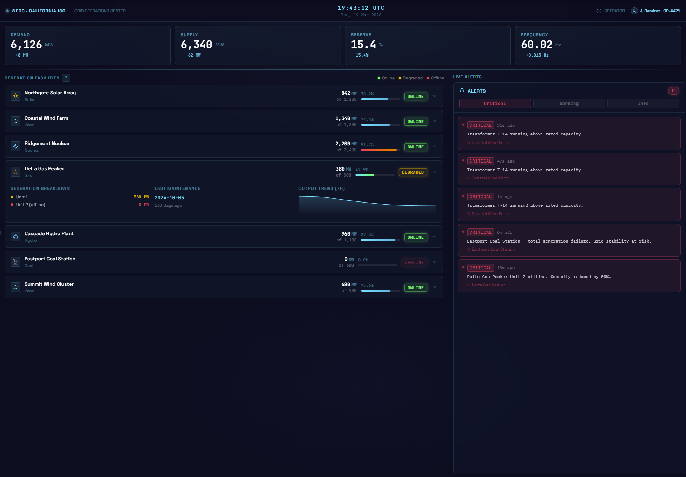Click the alerts count badge showing 11
The height and width of the screenshot is (477, 686).
tap(673, 91)
